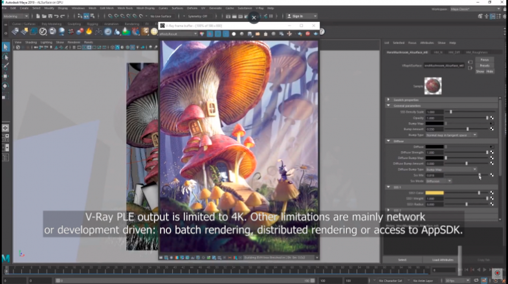Click the green cone shelf icon

126,32
